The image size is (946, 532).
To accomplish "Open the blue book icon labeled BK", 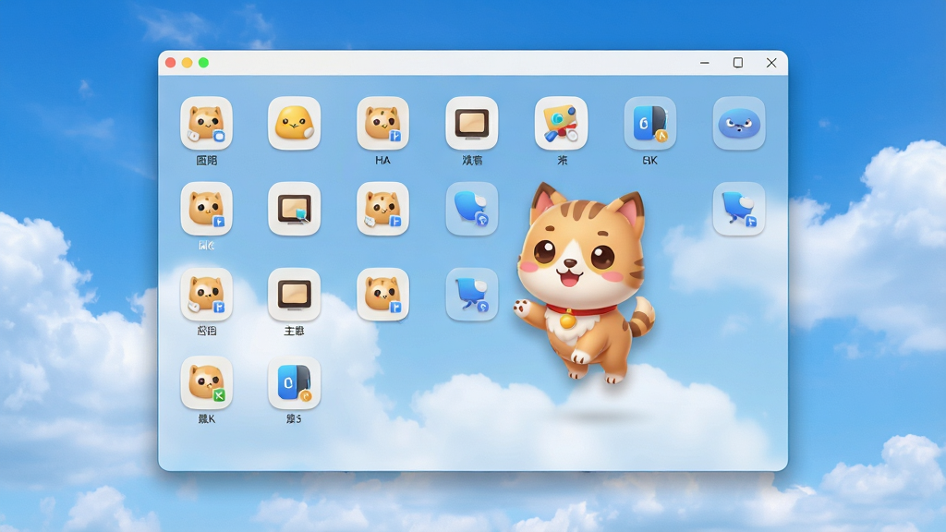I will pyautogui.click(x=649, y=123).
